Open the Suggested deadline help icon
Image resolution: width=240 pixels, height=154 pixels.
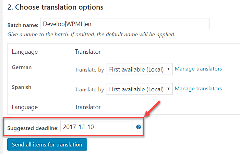tap(139, 127)
